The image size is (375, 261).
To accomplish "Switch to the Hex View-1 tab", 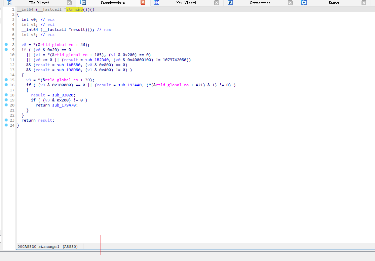I will [x=186, y=3].
